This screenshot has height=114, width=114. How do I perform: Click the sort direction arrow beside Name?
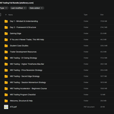tap(6, 15)
